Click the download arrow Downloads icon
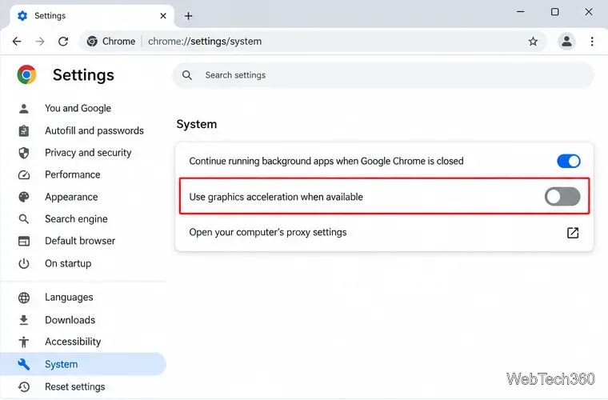608x400 pixels. click(24, 320)
